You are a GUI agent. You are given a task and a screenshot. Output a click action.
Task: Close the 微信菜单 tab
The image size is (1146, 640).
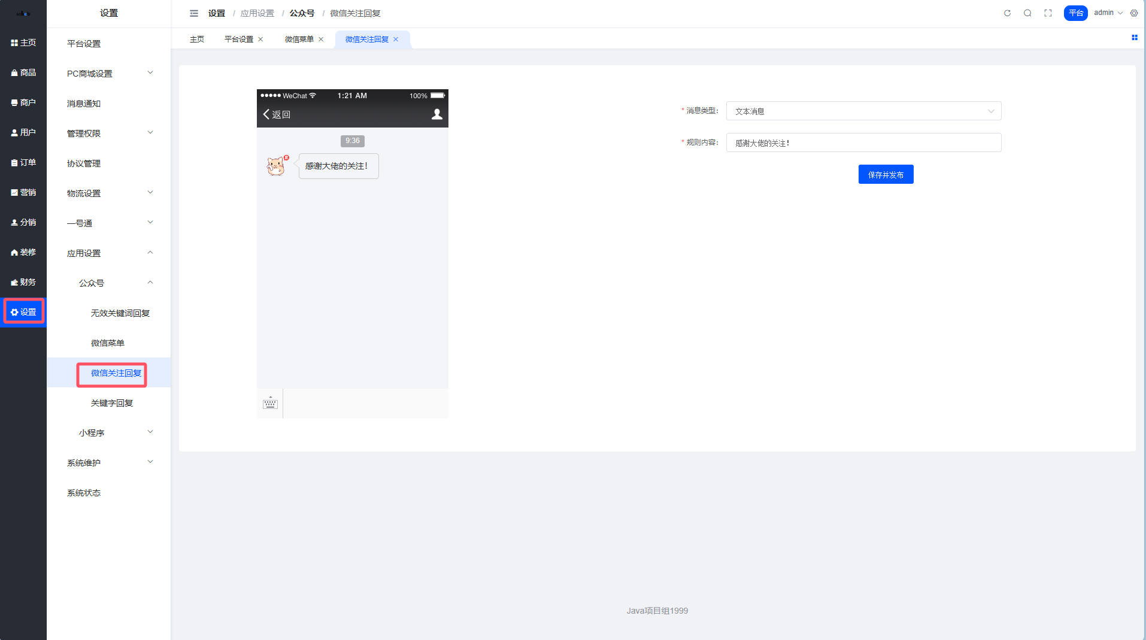[321, 40]
